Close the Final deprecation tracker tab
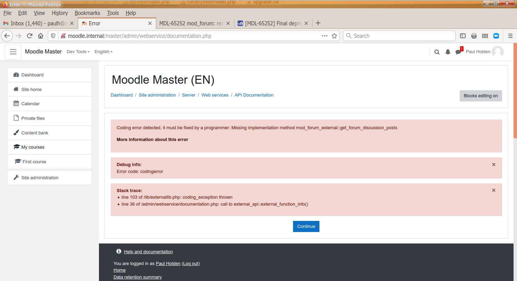This screenshot has width=517, height=281. coord(306,23)
